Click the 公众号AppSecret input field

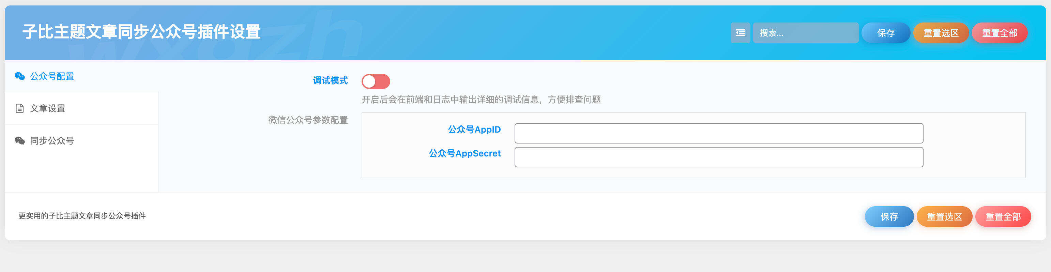(718, 157)
